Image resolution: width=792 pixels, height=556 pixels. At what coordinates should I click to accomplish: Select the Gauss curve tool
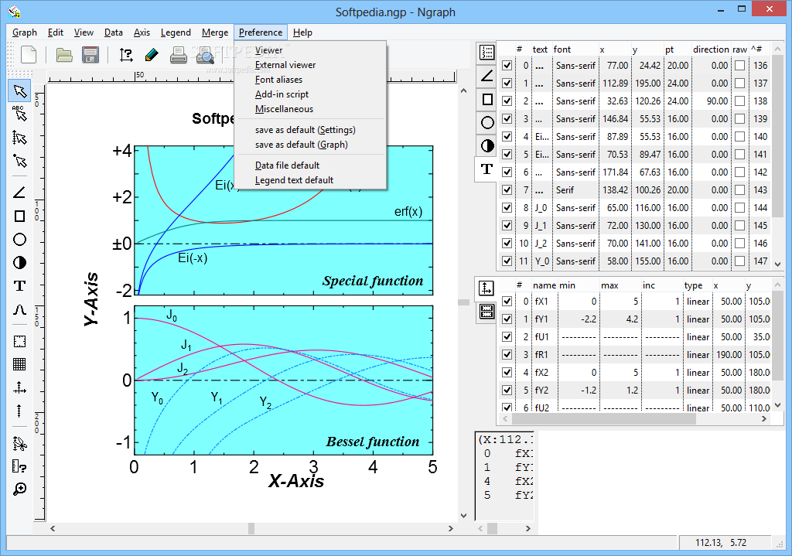coord(19,309)
